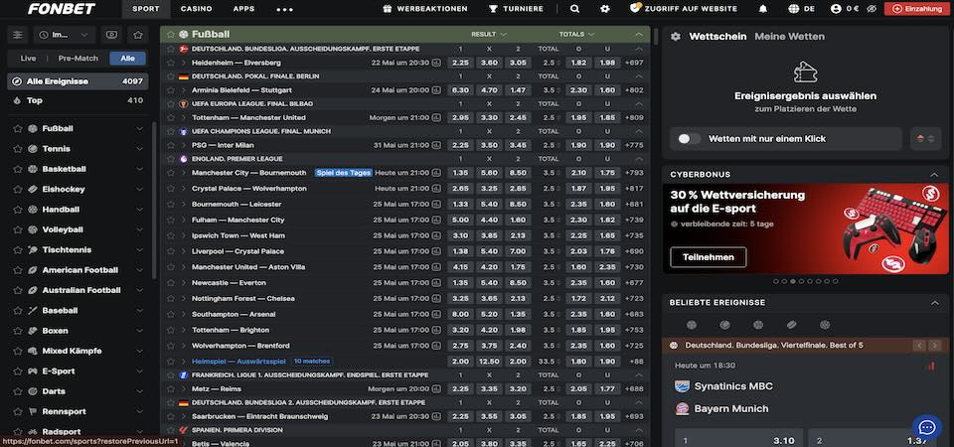The width and height of the screenshot is (954, 447).
Task: Click the Baseball sport icon
Action: (x=33, y=310)
